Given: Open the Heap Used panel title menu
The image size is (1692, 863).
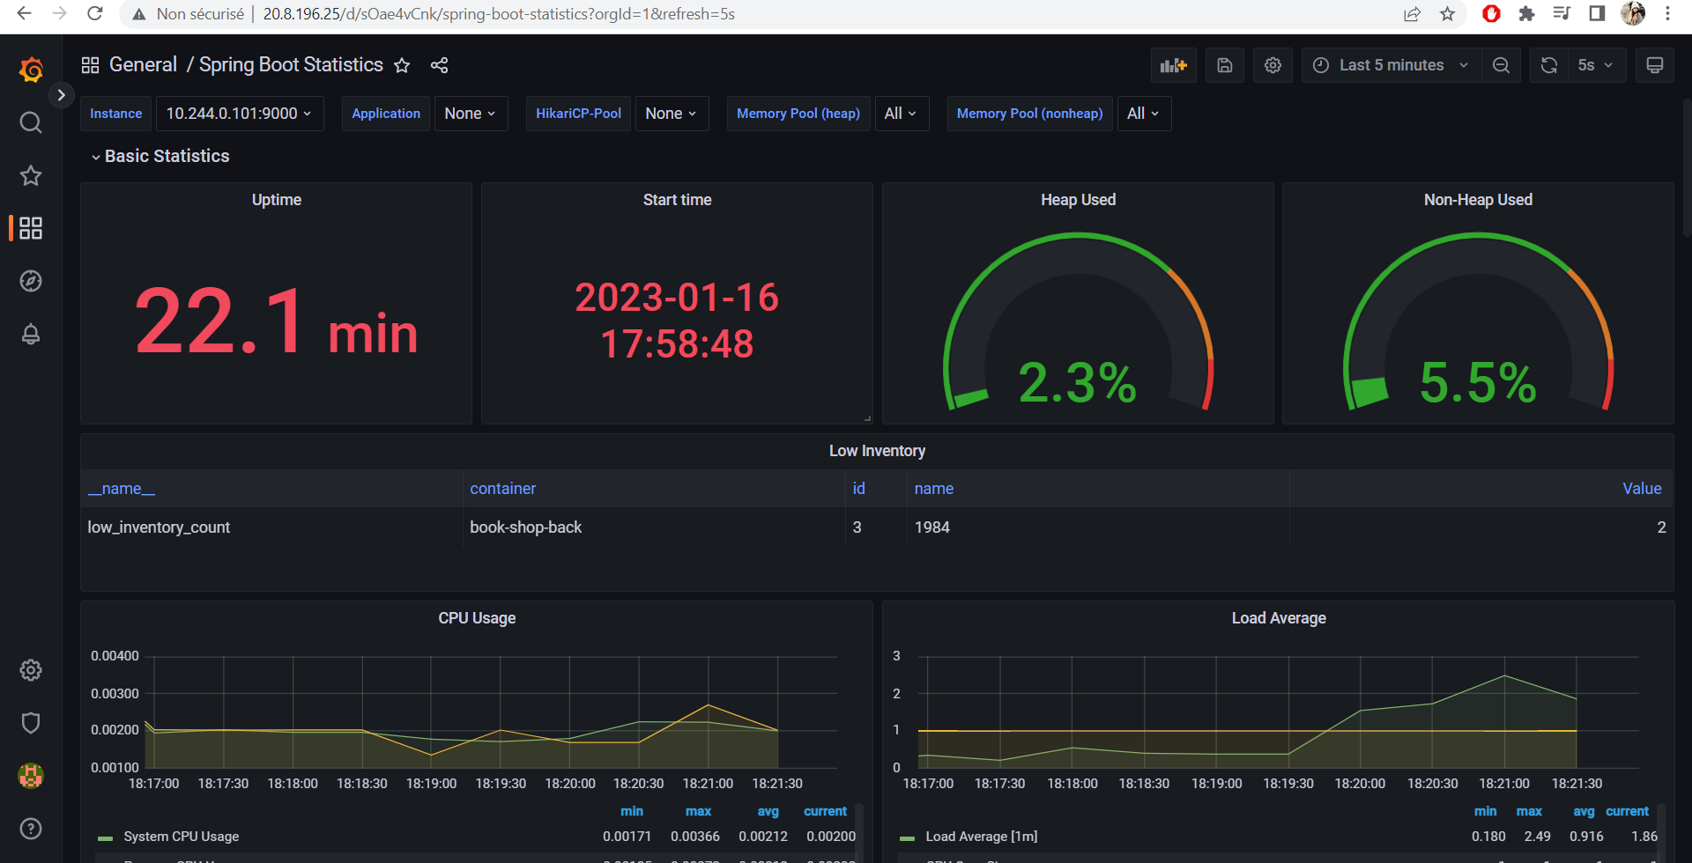Looking at the screenshot, I should [1078, 200].
